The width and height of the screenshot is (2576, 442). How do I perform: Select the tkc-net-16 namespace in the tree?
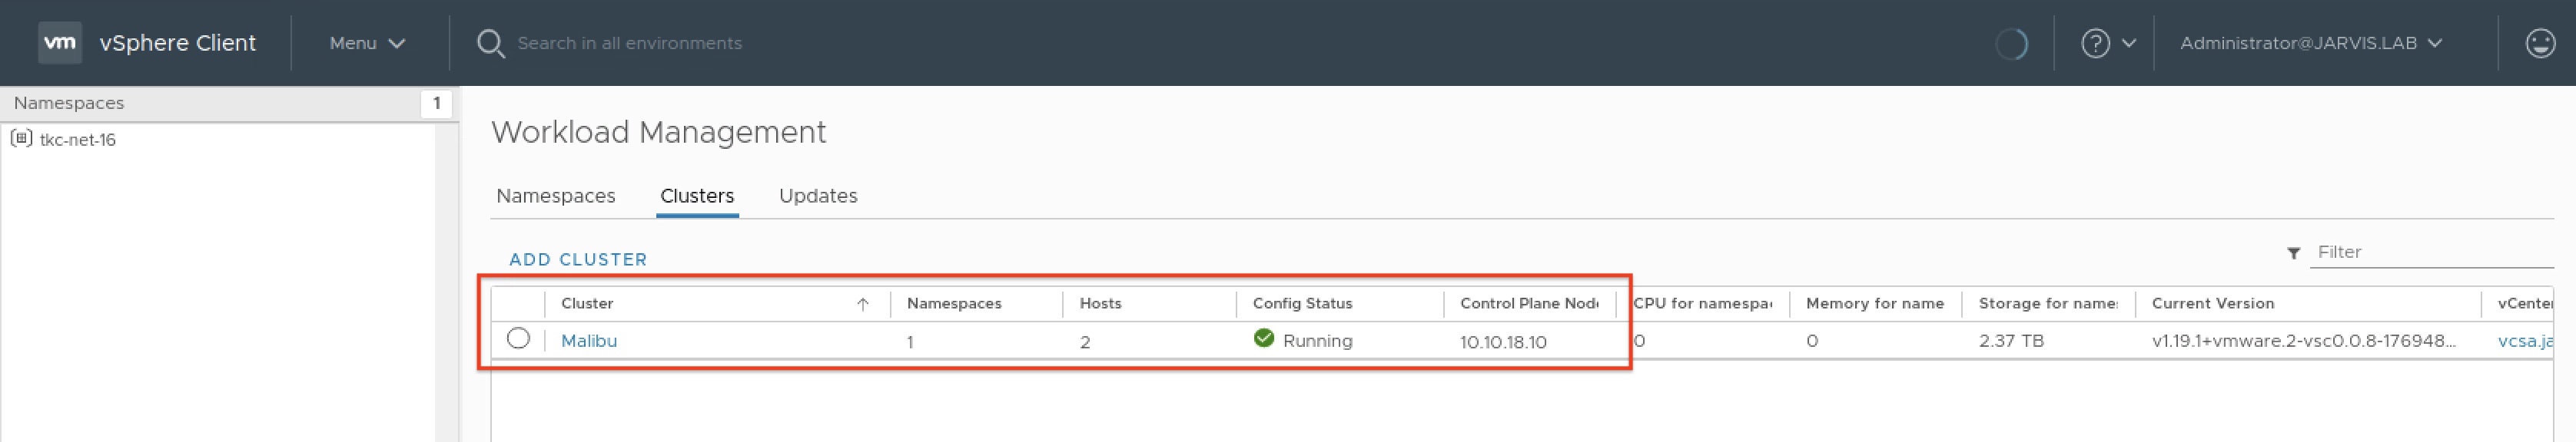78,140
